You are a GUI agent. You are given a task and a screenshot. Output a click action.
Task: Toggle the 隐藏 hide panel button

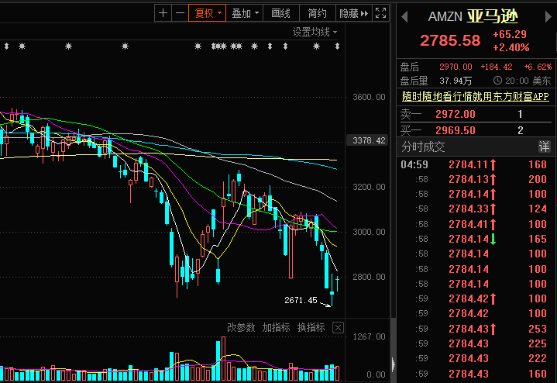coord(353,13)
